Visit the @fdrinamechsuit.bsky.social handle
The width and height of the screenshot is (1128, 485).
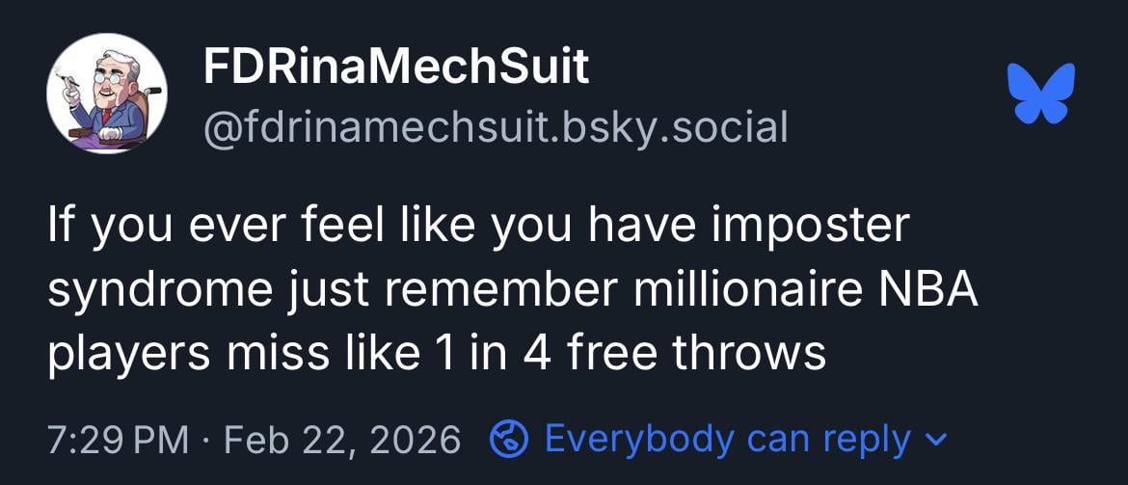point(495,126)
